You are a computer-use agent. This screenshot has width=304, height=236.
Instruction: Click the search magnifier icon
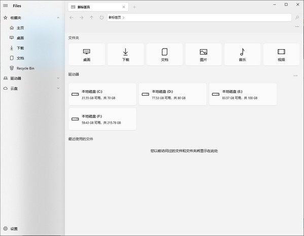pos(296,17)
